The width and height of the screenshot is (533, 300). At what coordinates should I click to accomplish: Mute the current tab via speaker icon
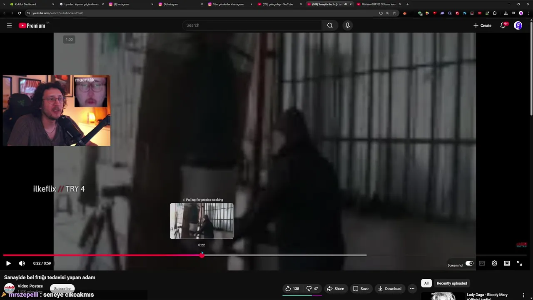click(x=345, y=4)
